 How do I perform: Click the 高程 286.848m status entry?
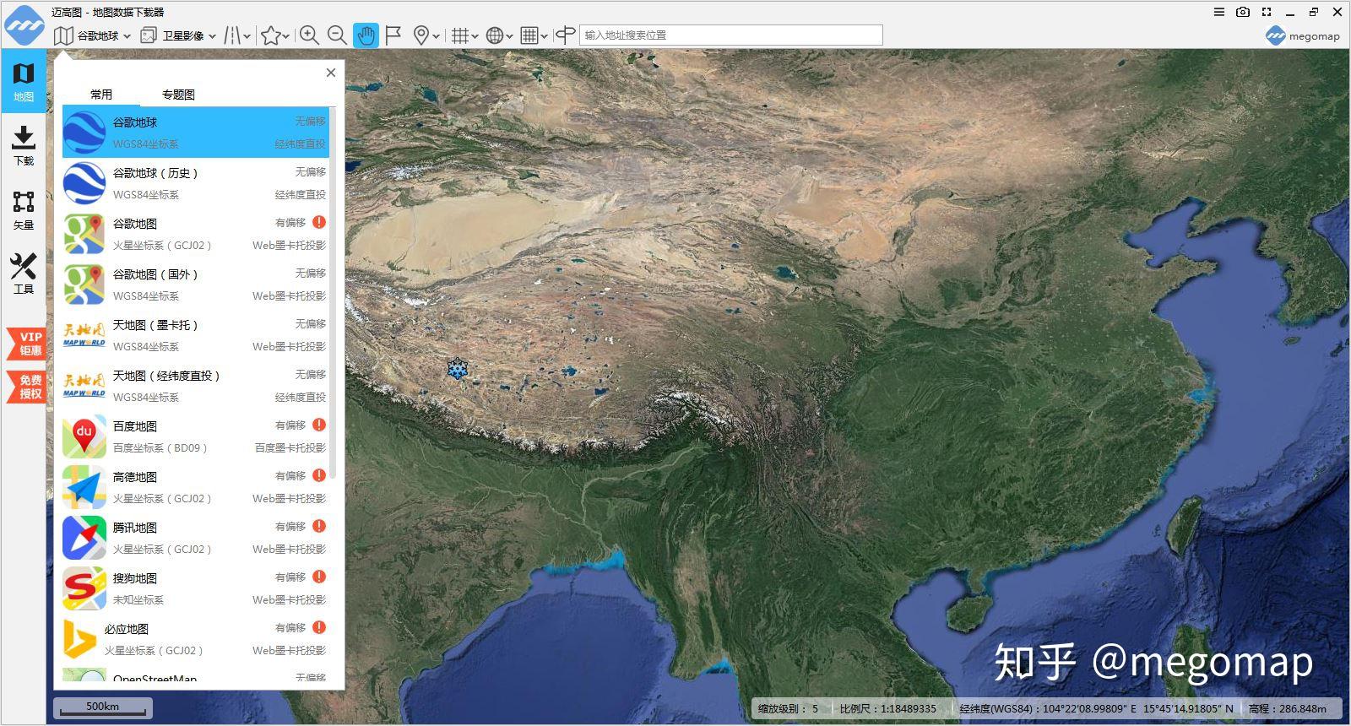click(x=1287, y=708)
